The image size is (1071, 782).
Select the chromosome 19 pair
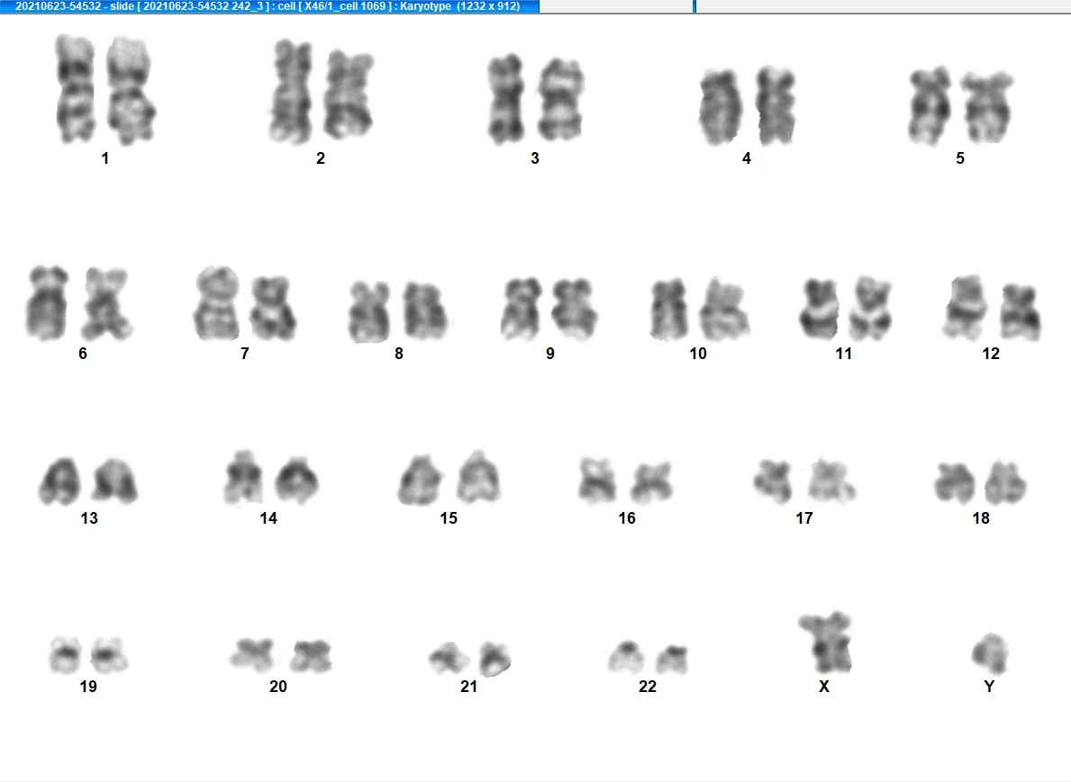tap(88, 654)
